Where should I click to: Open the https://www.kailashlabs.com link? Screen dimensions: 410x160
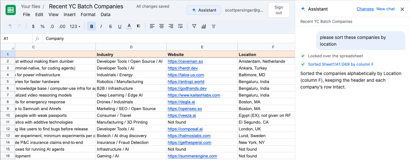tap(194, 95)
